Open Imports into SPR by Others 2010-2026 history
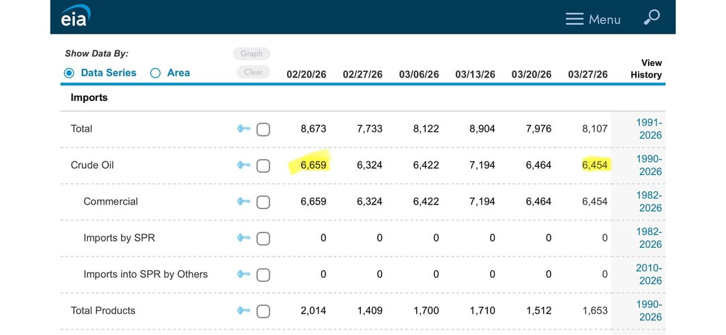Screen dimensions: 726x335 (649, 274)
